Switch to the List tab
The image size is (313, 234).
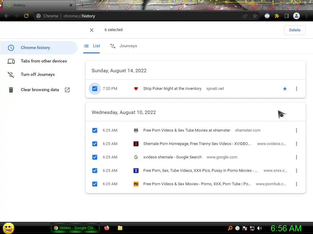pos(92,46)
